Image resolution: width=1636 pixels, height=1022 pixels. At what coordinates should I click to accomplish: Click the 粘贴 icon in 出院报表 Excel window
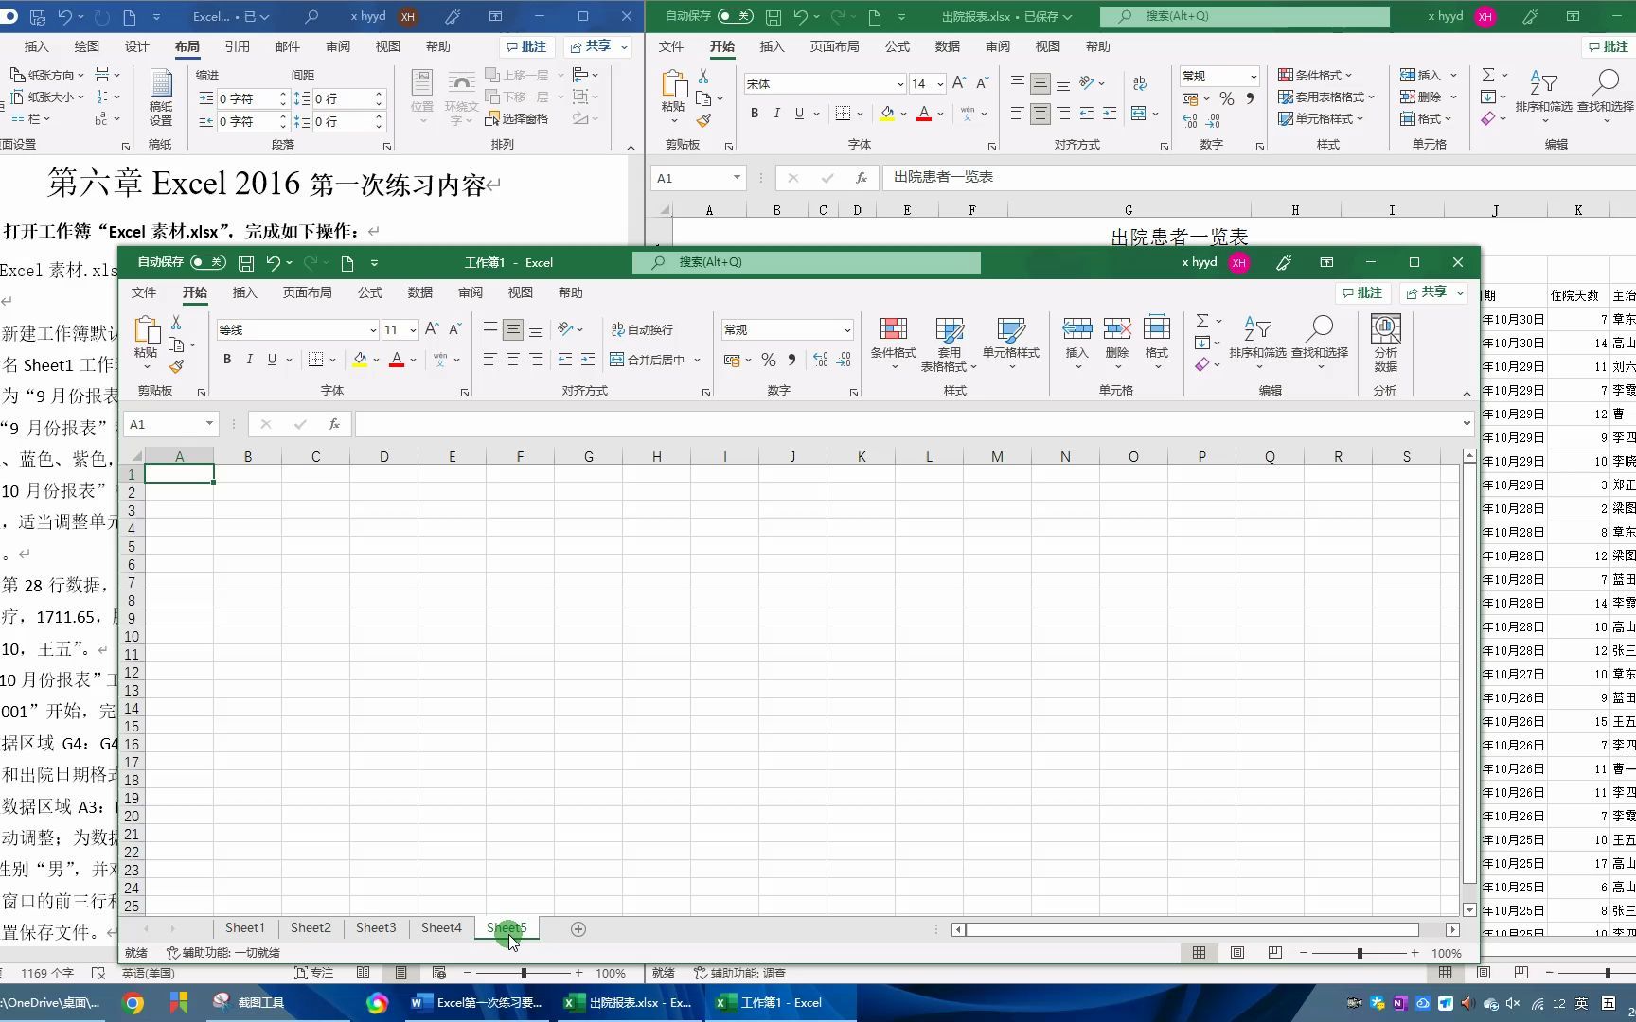[674, 84]
